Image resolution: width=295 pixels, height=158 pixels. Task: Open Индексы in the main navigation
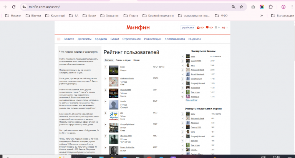[x=194, y=39]
